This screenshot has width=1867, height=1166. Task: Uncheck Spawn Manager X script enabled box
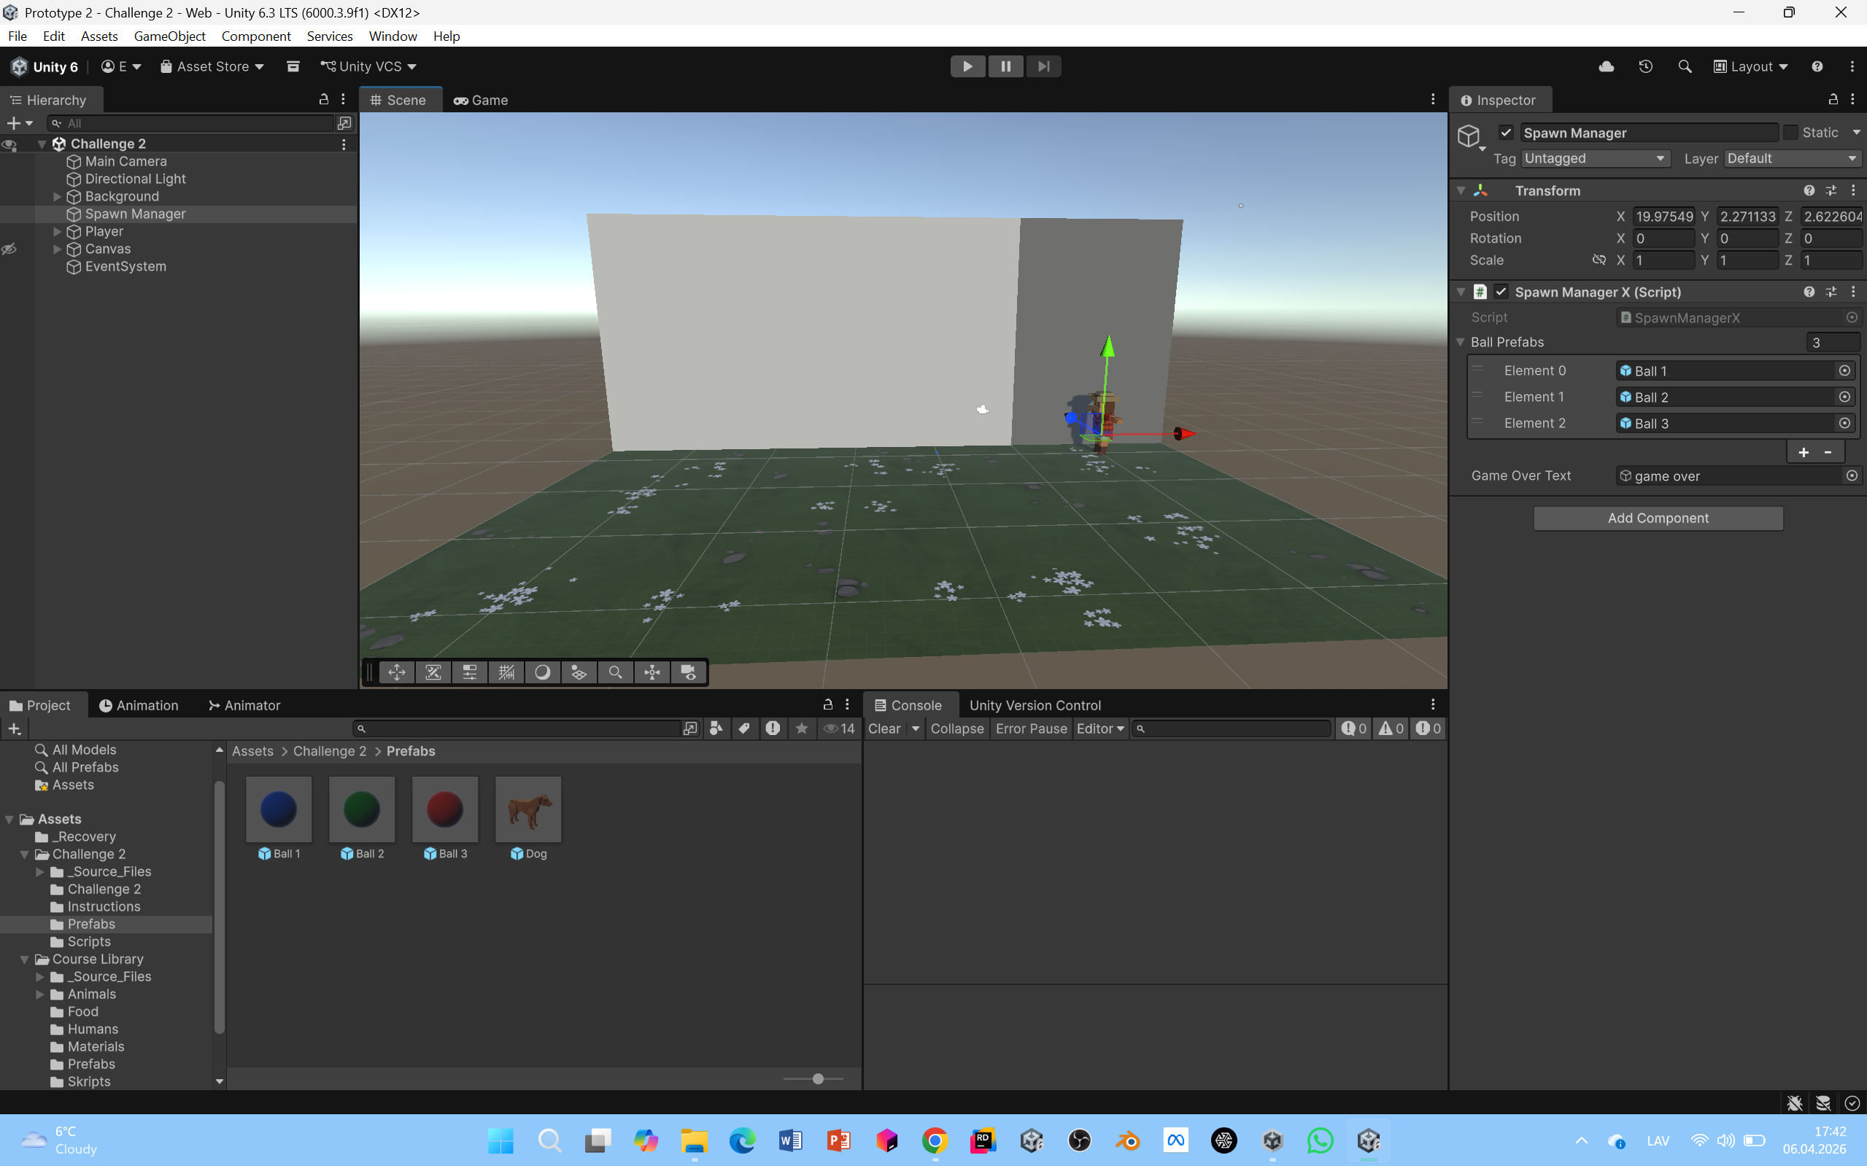pos(1501,292)
